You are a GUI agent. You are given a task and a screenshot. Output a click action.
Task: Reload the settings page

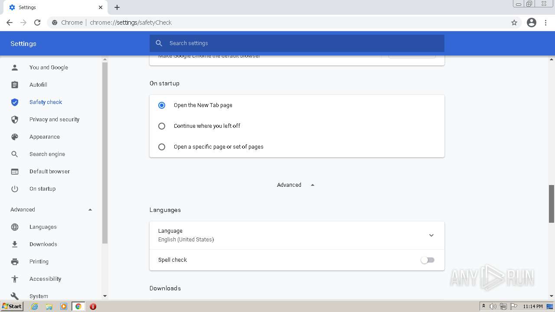(37, 23)
